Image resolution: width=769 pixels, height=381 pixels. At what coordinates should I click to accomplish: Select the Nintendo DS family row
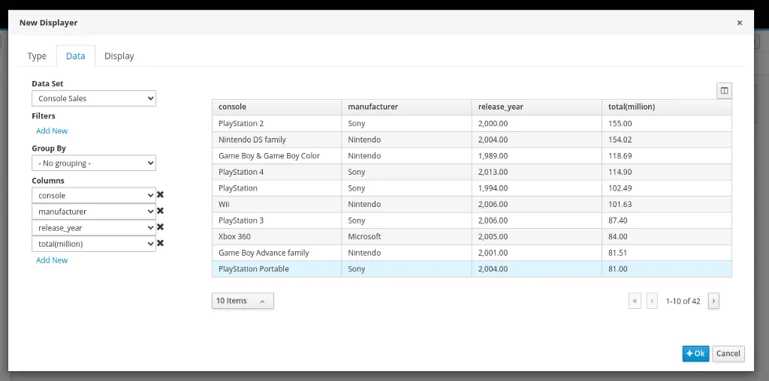point(472,139)
